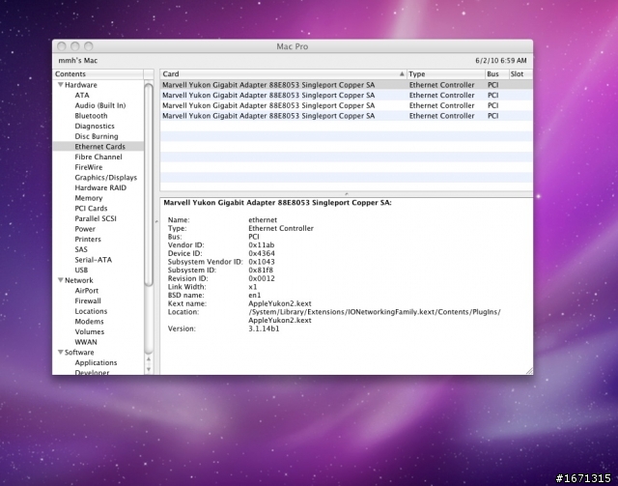Open Volumes under Network
Viewport: 618px width, 486px height.
click(90, 331)
